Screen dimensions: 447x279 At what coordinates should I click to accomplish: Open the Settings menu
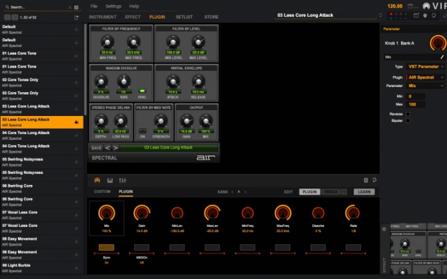(113, 6)
